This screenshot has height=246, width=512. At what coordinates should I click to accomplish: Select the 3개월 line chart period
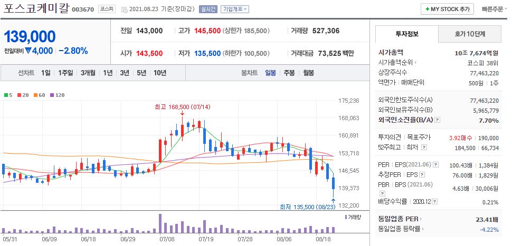[x=88, y=73]
